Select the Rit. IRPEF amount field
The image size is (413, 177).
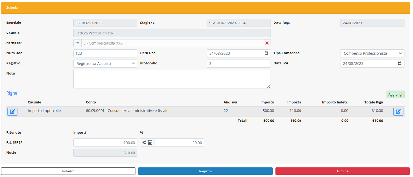[105, 143]
